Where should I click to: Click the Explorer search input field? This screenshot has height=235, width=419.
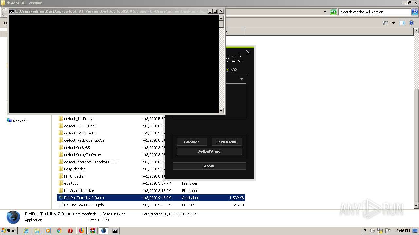click(x=375, y=12)
